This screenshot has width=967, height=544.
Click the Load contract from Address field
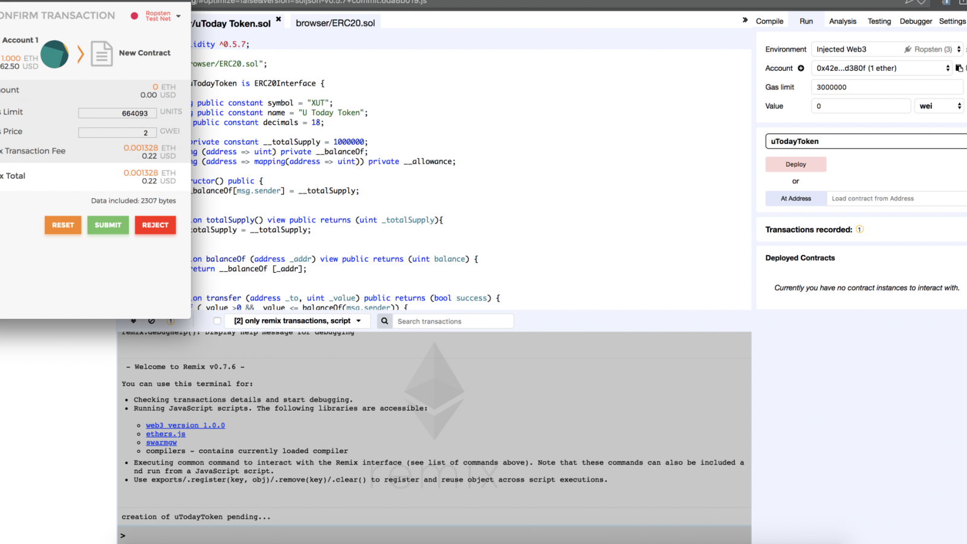pos(897,198)
